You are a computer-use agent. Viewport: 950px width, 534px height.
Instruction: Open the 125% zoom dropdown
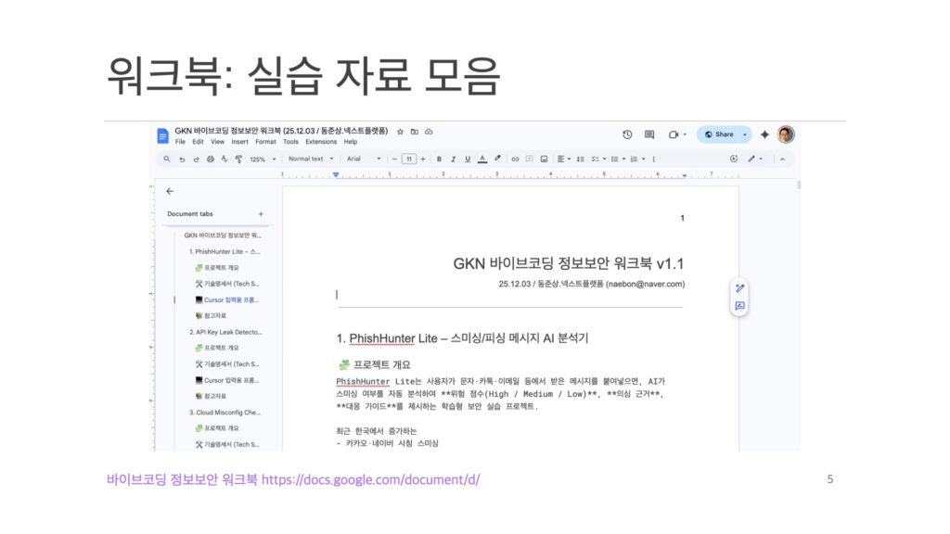[x=262, y=159]
